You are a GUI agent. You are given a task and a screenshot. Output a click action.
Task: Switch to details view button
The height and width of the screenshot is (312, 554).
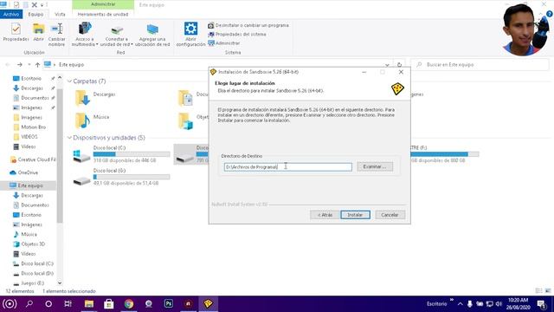point(538,291)
